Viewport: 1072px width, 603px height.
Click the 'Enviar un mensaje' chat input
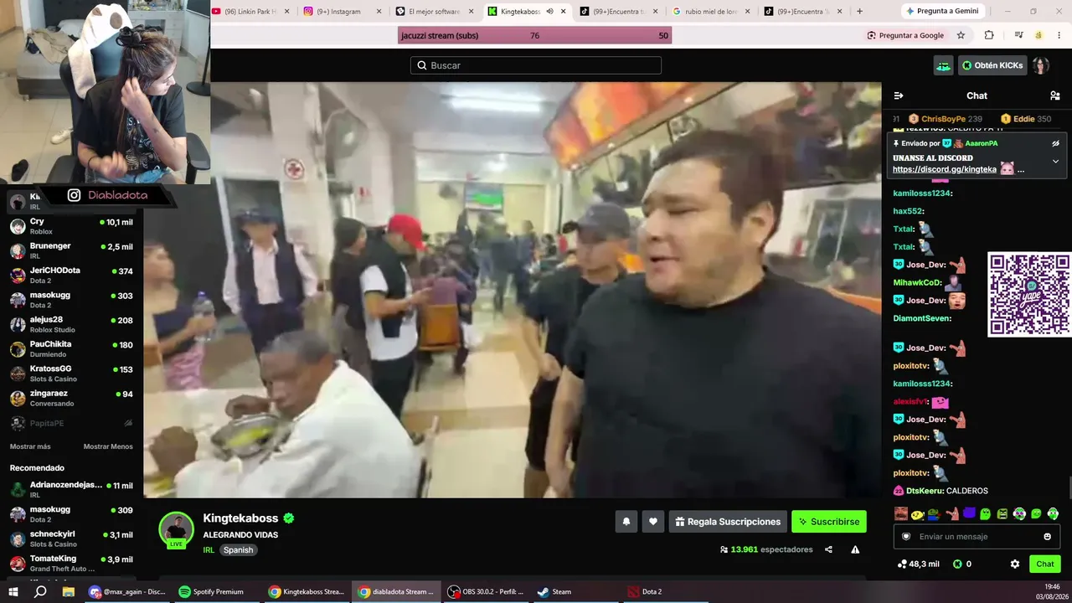pyautogui.click(x=977, y=537)
